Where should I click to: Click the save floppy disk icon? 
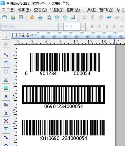(x=21, y=17)
